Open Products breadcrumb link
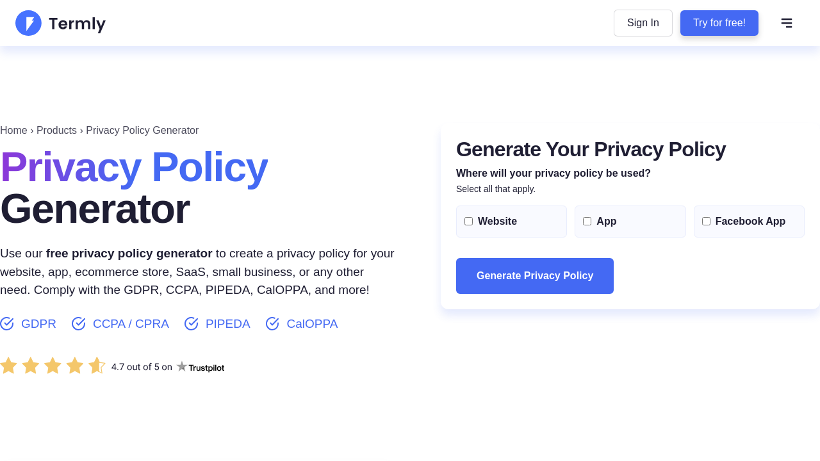820x461 pixels. click(x=56, y=131)
